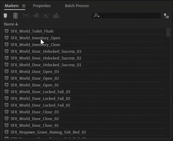Sort by the Name column header
This screenshot has height=141, width=173.
click(11, 24)
